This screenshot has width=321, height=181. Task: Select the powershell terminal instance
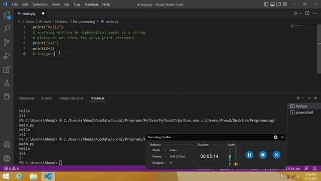(304, 112)
